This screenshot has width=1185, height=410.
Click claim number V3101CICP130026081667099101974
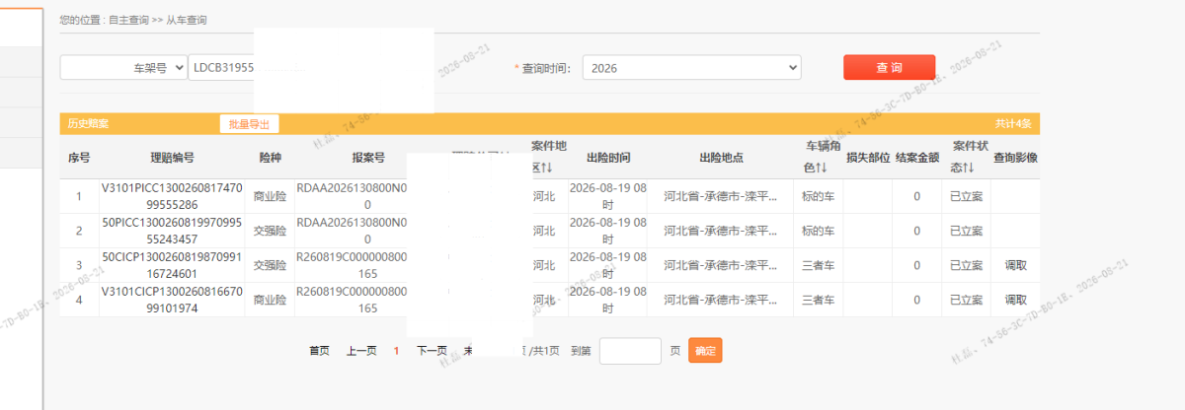pyautogui.click(x=172, y=300)
